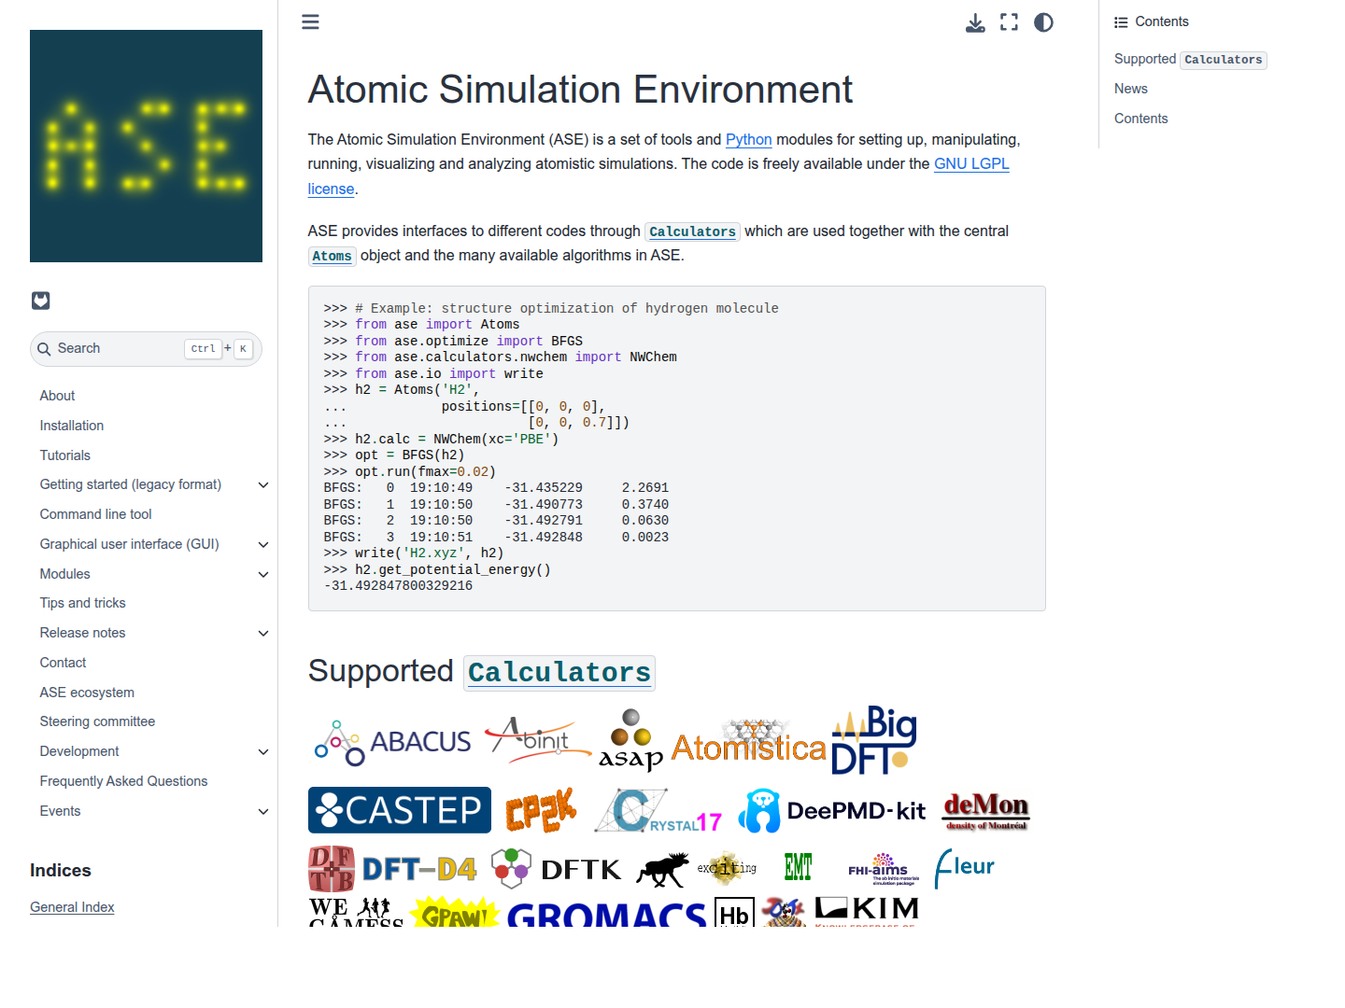Image resolution: width=1345 pixels, height=1008 pixels.
Task: Open the ABACUS calculator logo
Action: [x=393, y=743]
